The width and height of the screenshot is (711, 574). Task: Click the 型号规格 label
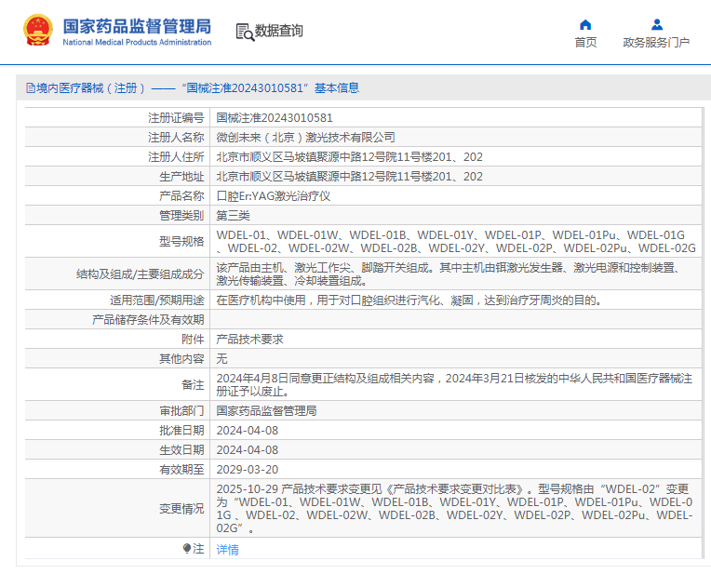(x=181, y=242)
